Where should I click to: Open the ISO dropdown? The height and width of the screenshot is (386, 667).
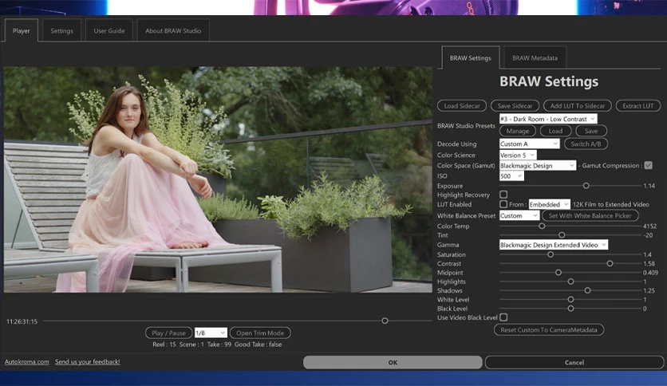tap(511, 176)
